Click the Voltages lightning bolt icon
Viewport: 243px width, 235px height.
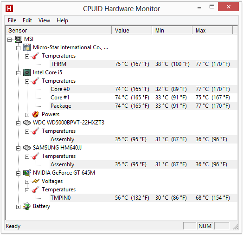[36, 181]
